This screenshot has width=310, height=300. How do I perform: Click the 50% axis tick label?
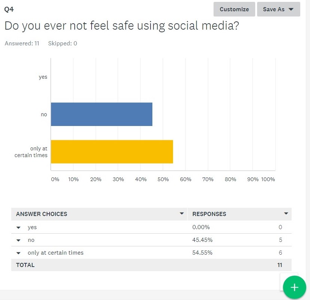tap(163, 179)
